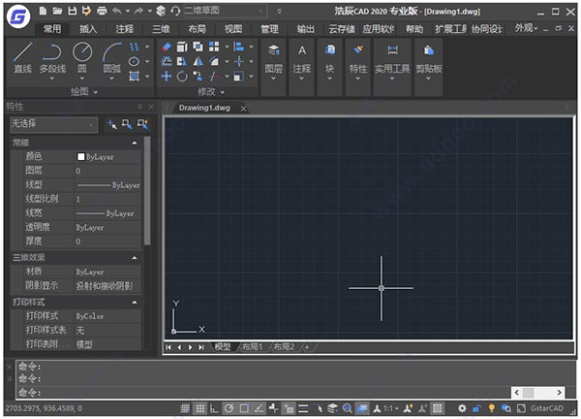Image resolution: width=581 pixels, height=419 pixels.
Task: Click the light bulb isolate objects icon
Action: pos(491,408)
